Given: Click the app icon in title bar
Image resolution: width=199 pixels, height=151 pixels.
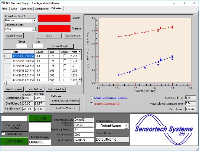Looking at the screenshot, I should tap(3, 3).
